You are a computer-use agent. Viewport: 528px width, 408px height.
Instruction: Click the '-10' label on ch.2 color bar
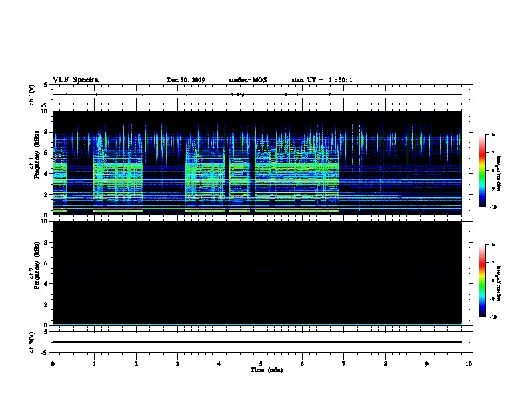coord(493,317)
